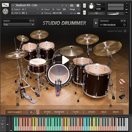
Task: Toggle the M mute button
Action: [84, 13]
